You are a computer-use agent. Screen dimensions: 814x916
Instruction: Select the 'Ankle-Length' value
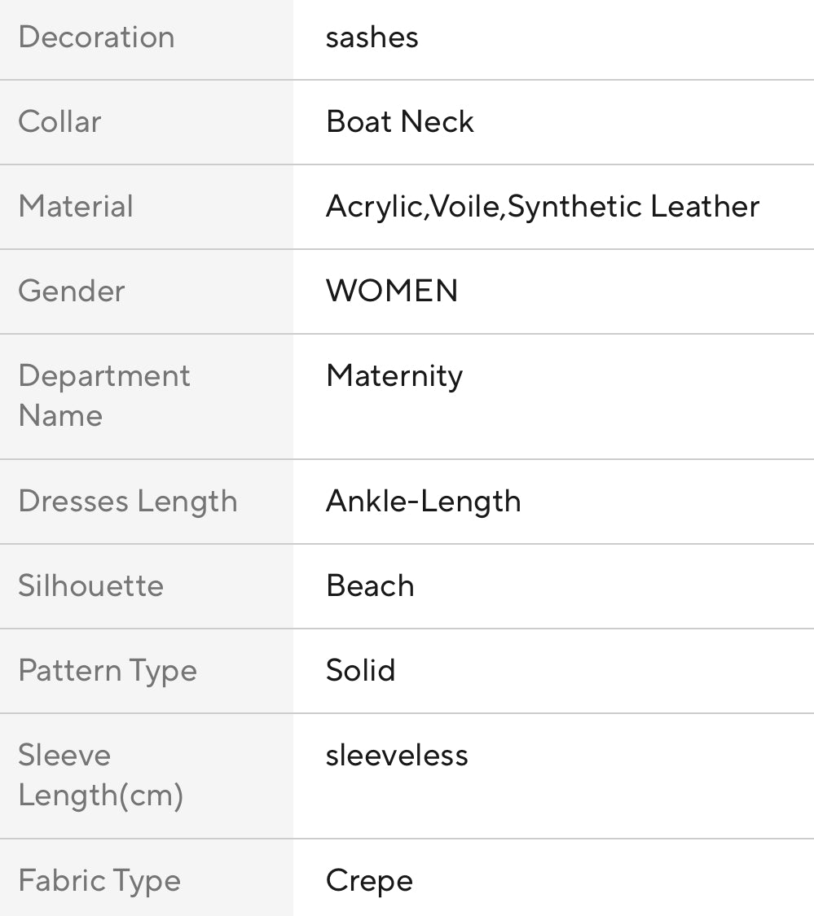click(x=423, y=502)
